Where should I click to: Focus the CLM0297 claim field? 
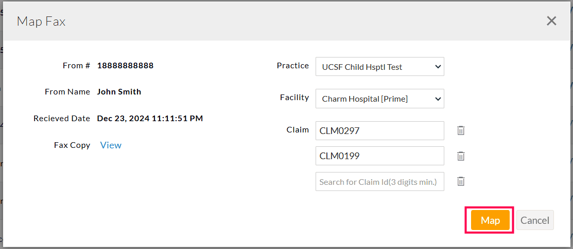pyautogui.click(x=379, y=130)
